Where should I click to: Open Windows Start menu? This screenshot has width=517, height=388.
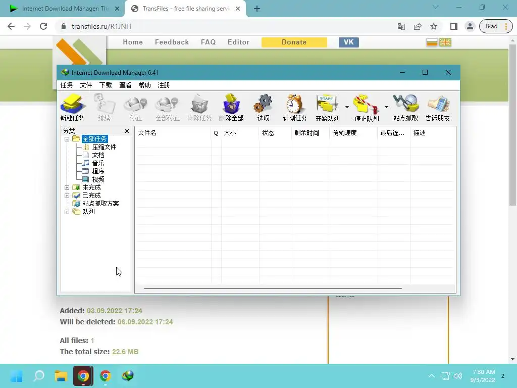[x=17, y=376]
